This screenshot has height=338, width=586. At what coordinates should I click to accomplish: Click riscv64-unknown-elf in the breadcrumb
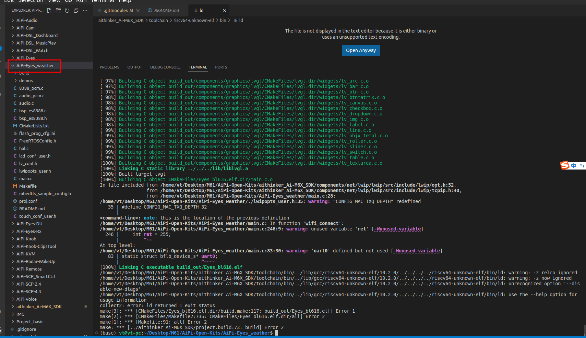click(194, 21)
